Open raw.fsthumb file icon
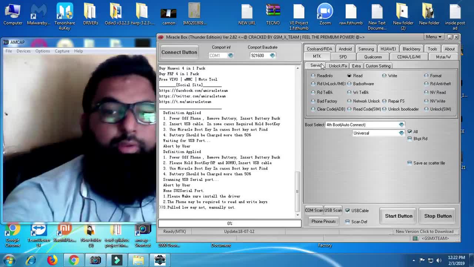Screen dimensions: 474x267 coord(351,15)
